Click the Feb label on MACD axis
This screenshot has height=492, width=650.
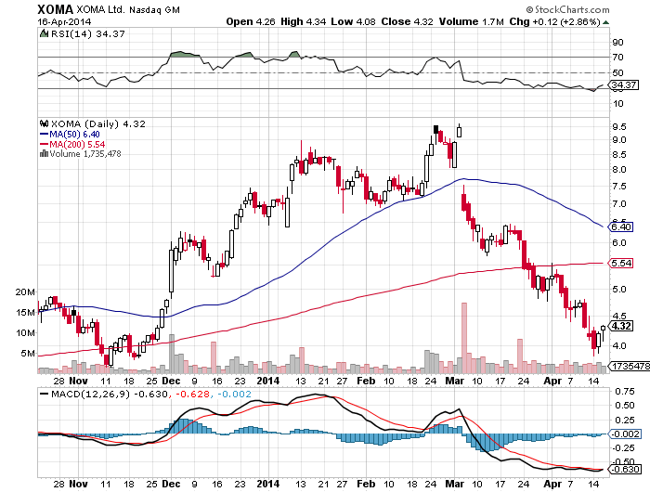coord(366,484)
